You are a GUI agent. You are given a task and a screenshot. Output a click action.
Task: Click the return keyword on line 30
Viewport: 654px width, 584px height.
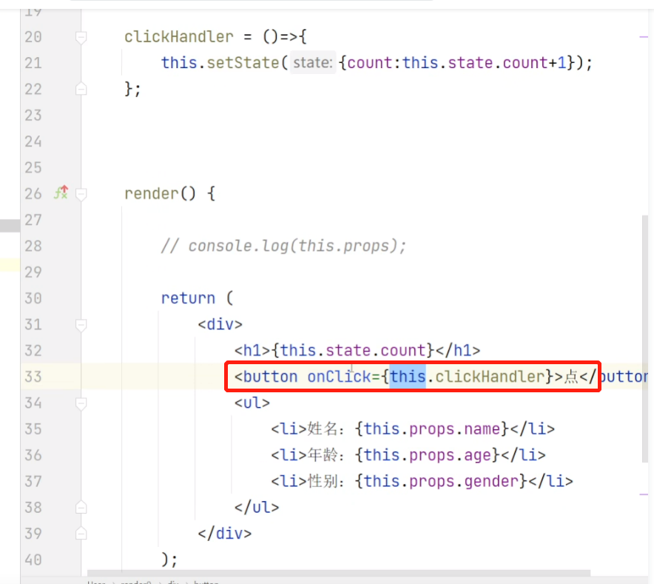[188, 298]
